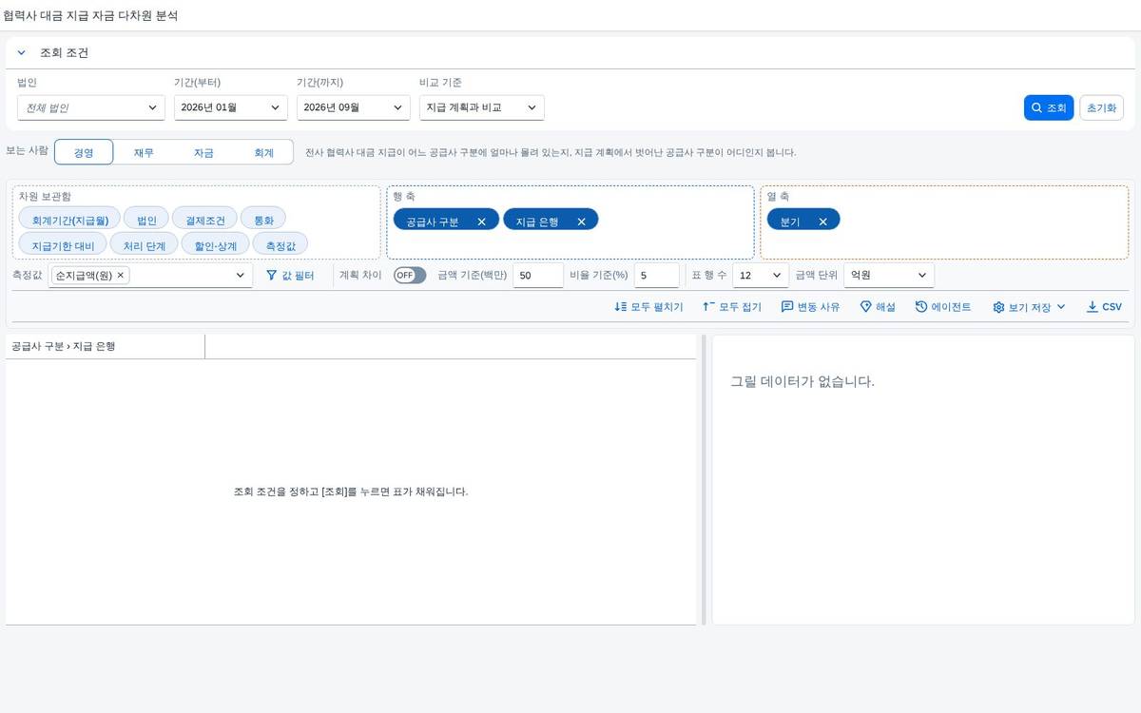
Task: Select the 자금 viewer tab
Action: point(203,152)
